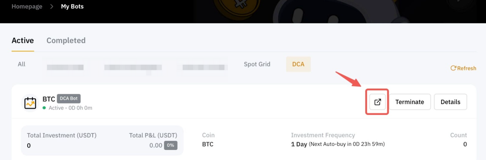Select the DCA filter tab
The height and width of the screenshot is (160, 486).
click(x=298, y=64)
